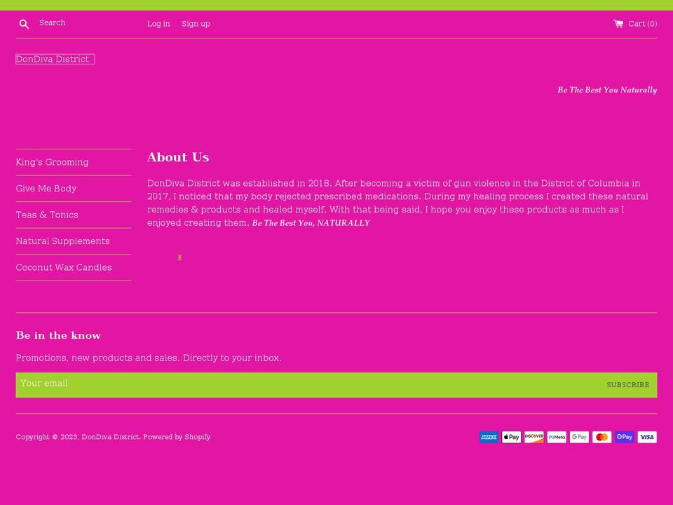Select the Meta Pay payment icon
Screen dimensions: 673x505
pos(557,437)
